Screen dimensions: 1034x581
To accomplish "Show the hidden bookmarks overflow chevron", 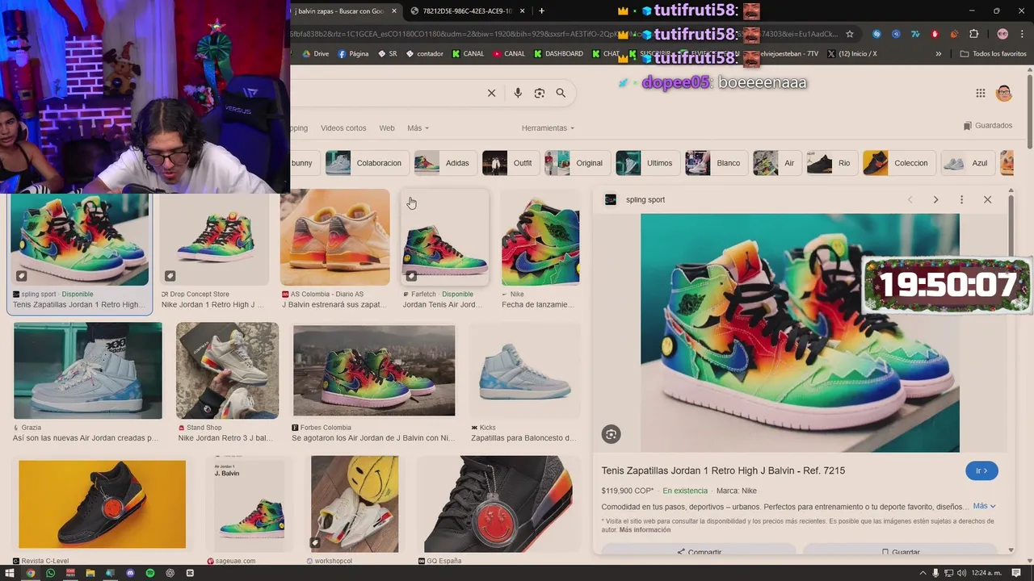I will (x=938, y=54).
